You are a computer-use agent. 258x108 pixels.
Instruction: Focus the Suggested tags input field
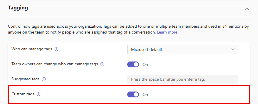(x=183, y=79)
